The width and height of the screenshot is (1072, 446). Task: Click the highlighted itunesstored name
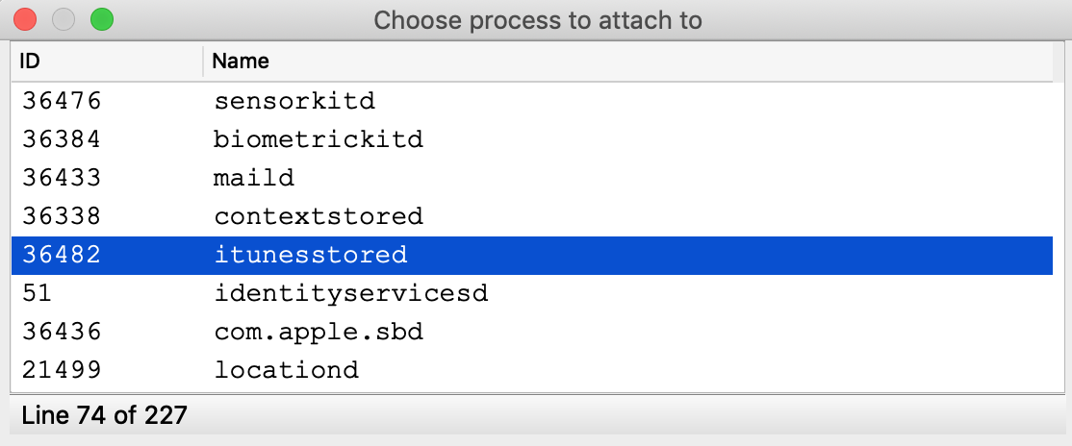[x=310, y=255]
